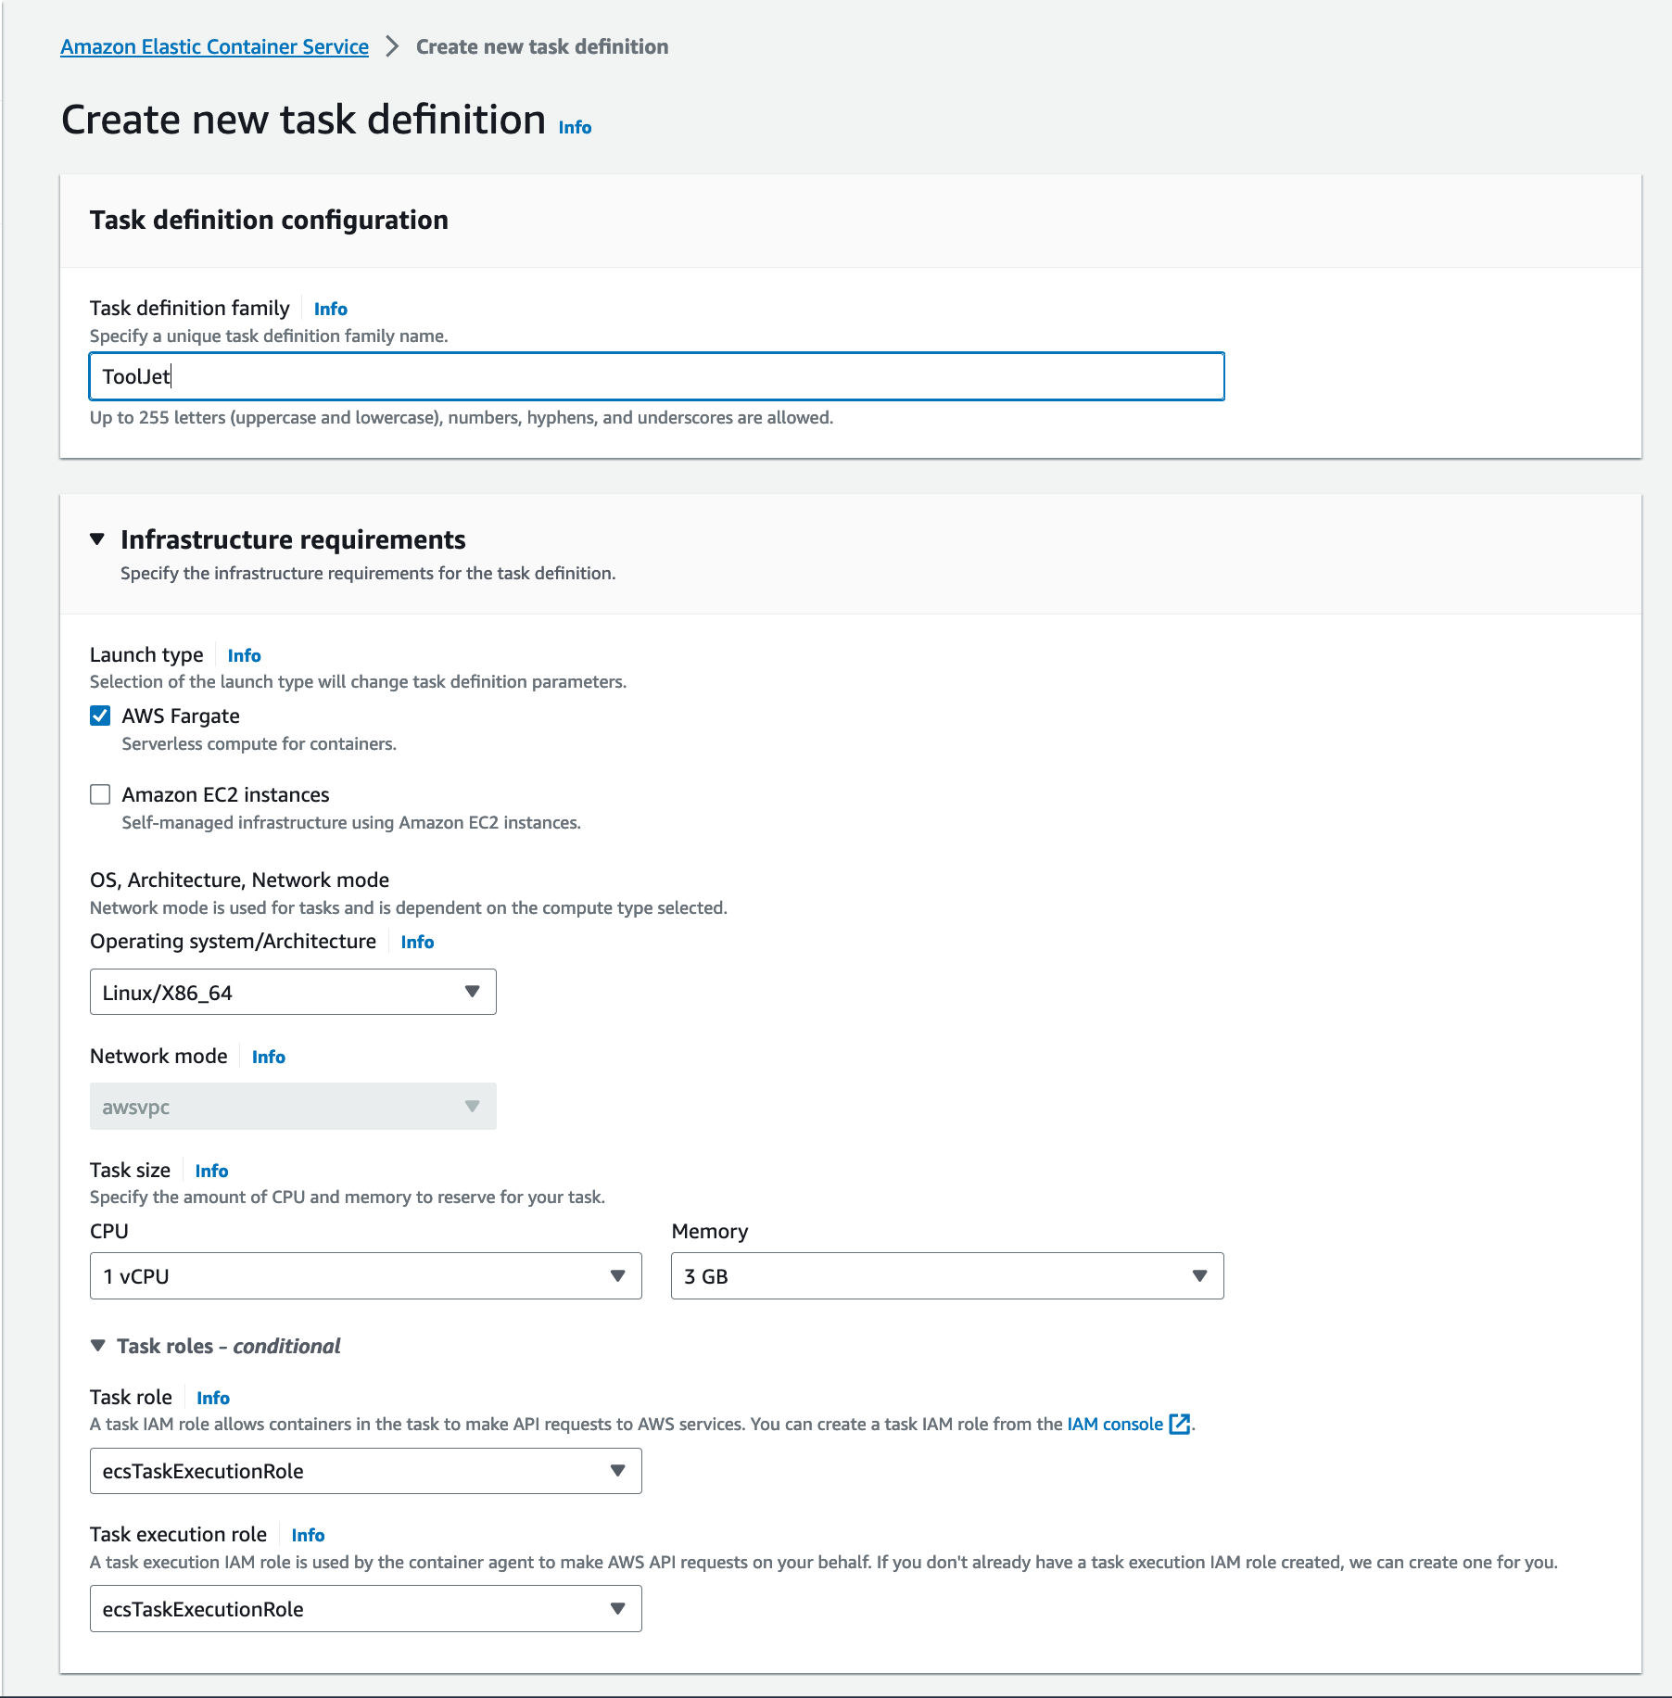Click Info next to Task definition family
Image resolution: width=1672 pixels, height=1698 pixels.
[330, 310]
